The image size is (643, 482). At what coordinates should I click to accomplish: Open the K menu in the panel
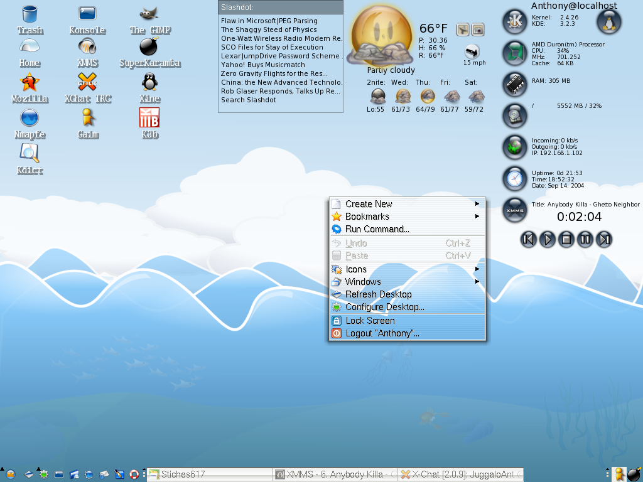tap(10, 474)
